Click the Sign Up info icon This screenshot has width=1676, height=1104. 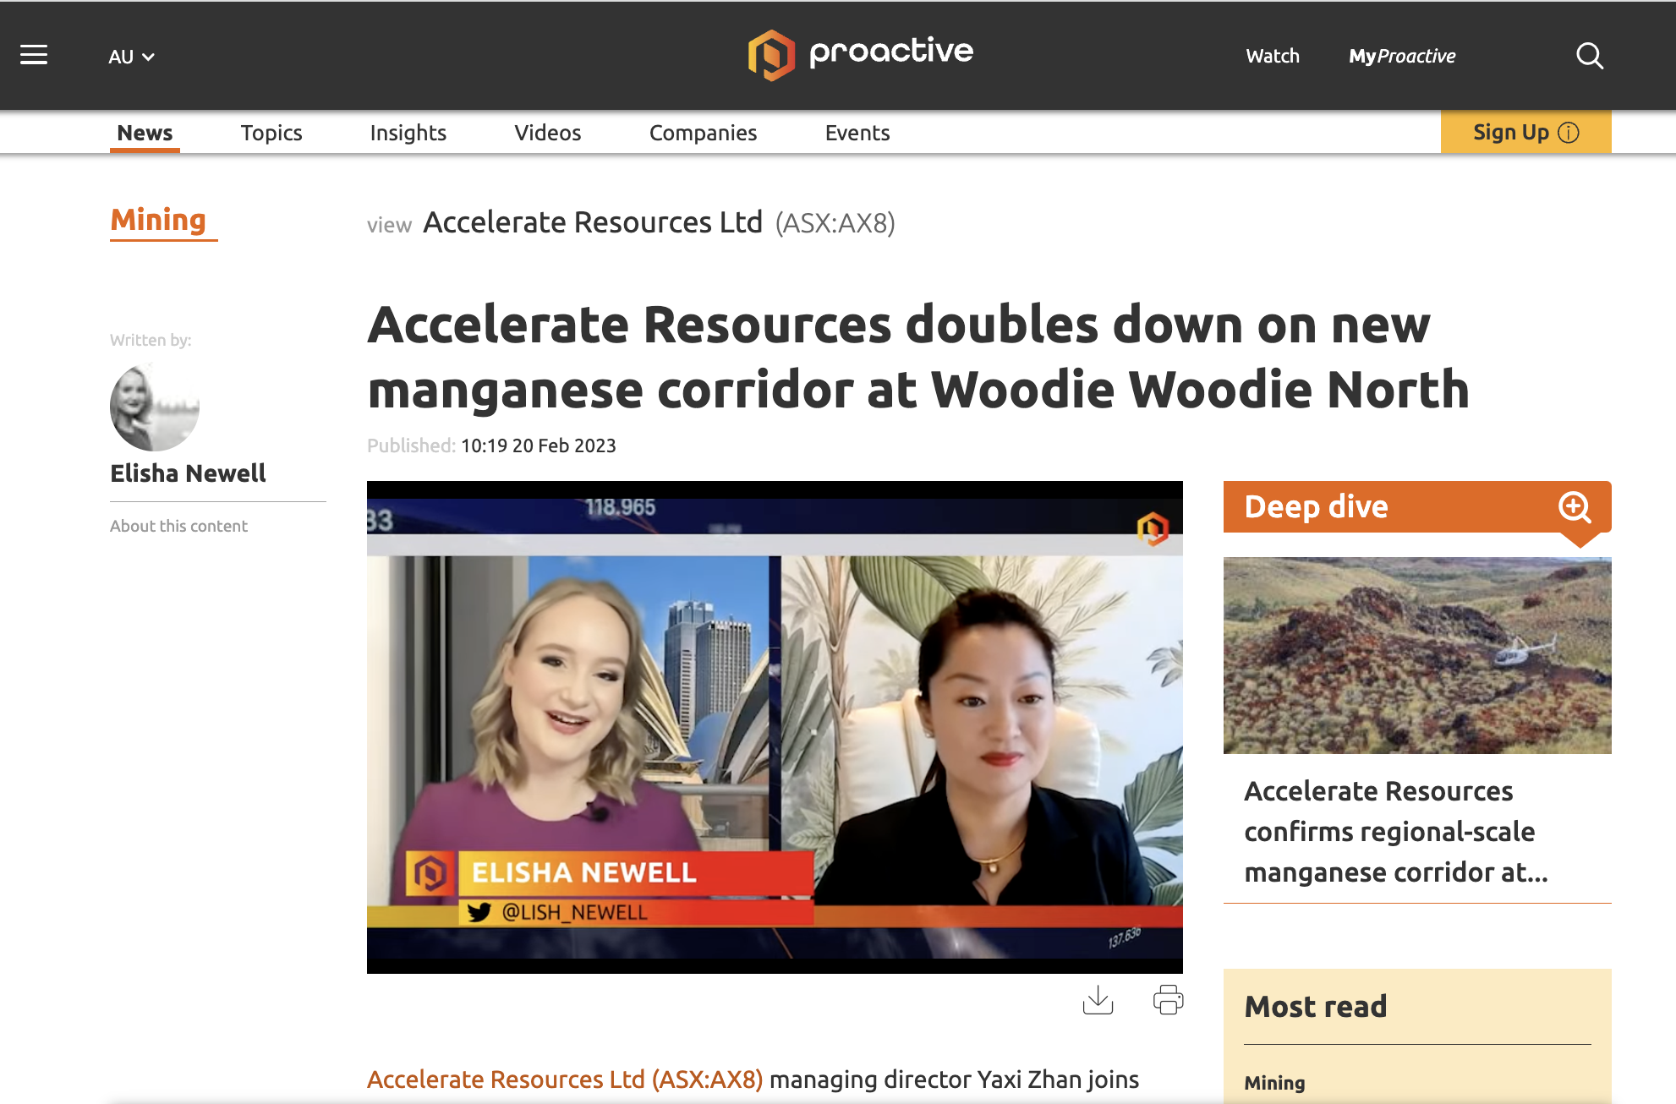pyautogui.click(x=1569, y=133)
